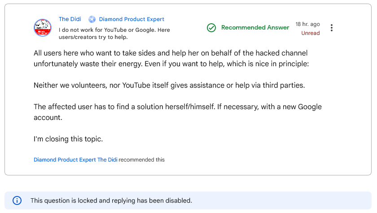Open the bottom Diamond Product Expert The Didi link

click(x=75, y=160)
